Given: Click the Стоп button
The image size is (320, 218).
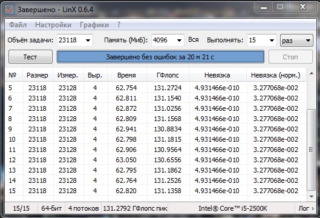Looking at the screenshot, I should (x=290, y=57).
